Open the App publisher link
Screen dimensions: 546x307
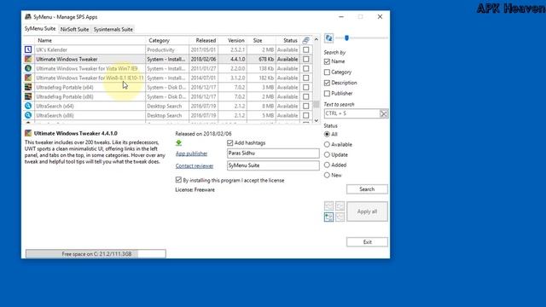pos(191,153)
